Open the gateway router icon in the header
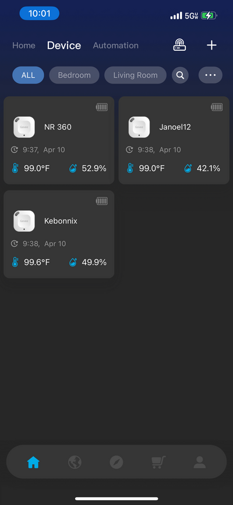233x505 pixels. point(179,45)
